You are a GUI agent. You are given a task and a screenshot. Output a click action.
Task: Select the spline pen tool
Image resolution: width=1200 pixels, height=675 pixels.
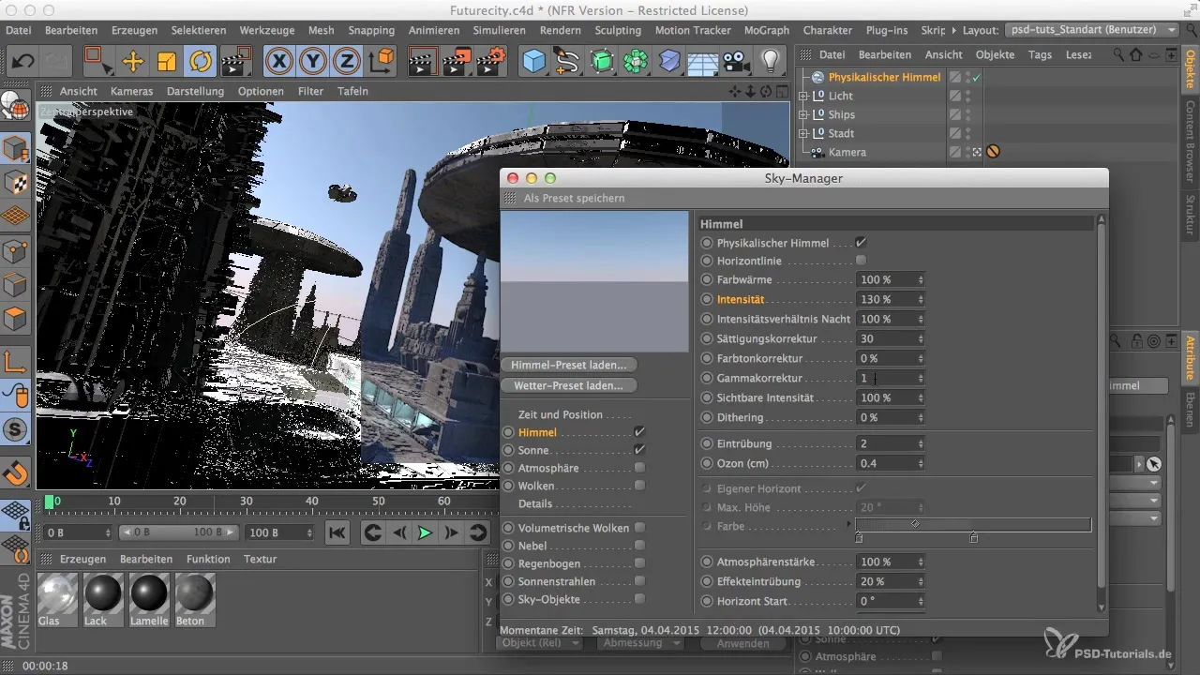tap(568, 62)
